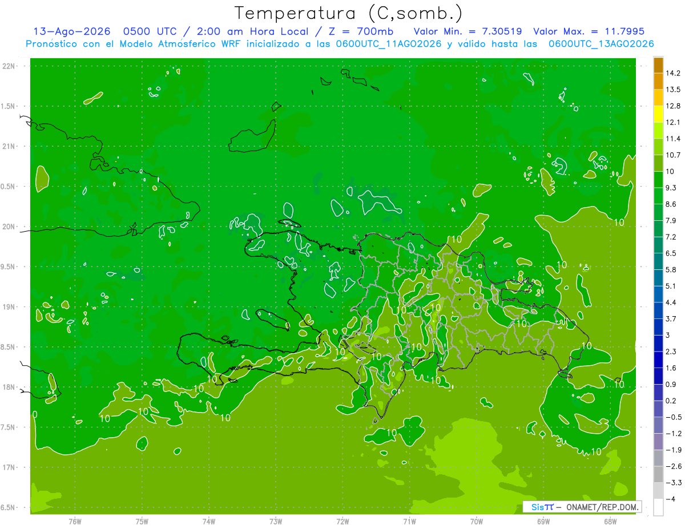Click the -4 colorbar value

click(x=671, y=499)
